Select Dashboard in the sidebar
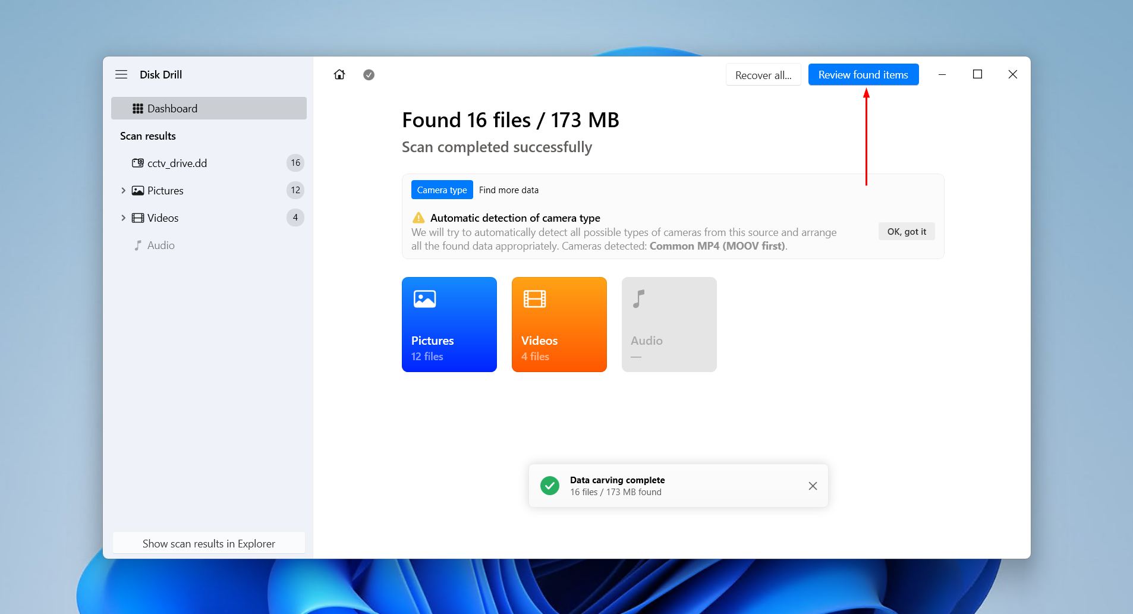Image resolution: width=1133 pixels, height=614 pixels. click(x=209, y=108)
